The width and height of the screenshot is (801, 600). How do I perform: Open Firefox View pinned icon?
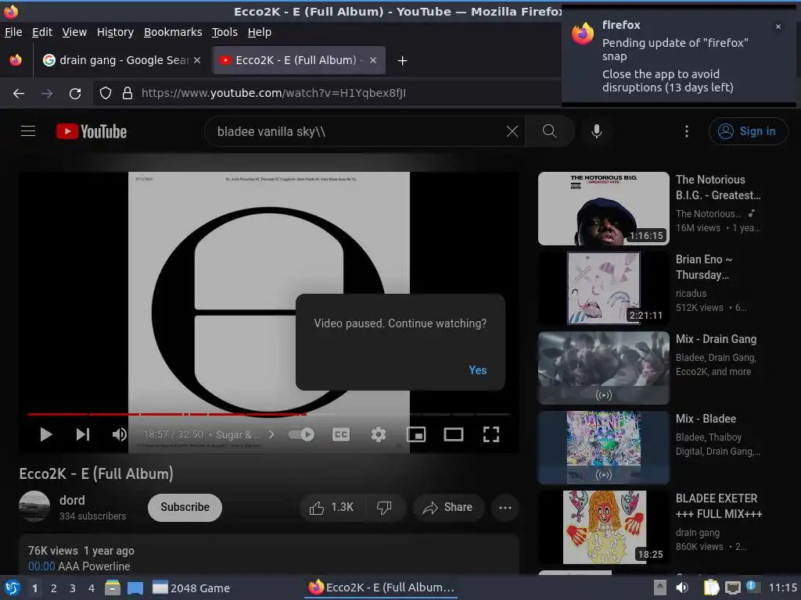click(16, 60)
